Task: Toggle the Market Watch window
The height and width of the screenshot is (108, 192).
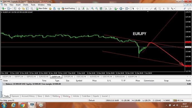Action: (15, 9)
